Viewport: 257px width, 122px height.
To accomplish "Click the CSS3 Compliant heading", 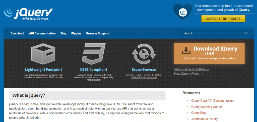I will (94, 70).
